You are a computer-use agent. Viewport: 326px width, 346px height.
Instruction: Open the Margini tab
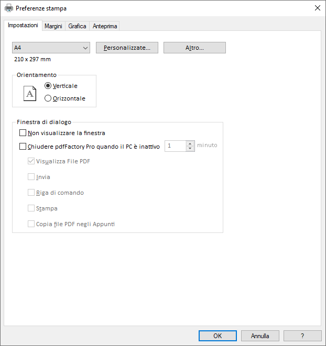tap(53, 26)
